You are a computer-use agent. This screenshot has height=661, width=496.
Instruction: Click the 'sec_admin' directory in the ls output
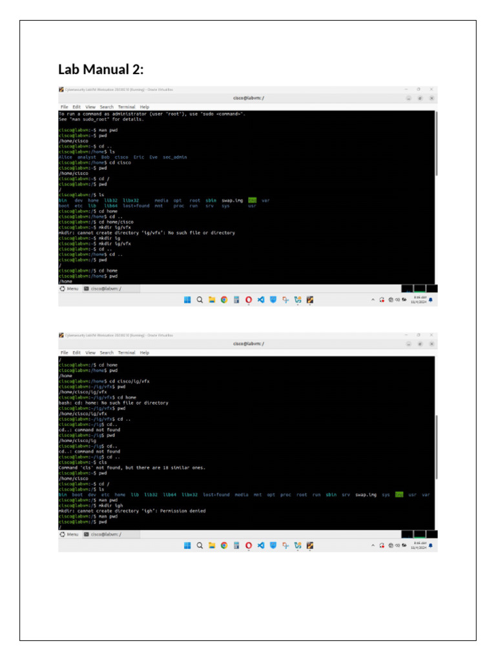tap(174, 158)
